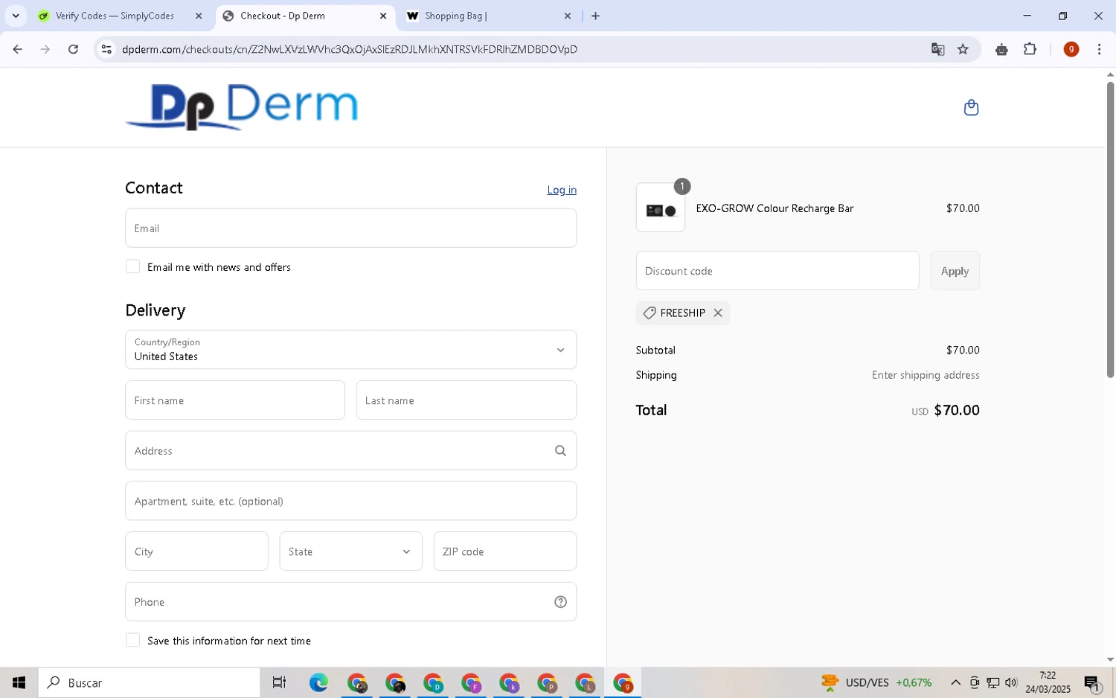Focus the Phone field
The height and width of the screenshot is (698, 1116).
coord(350,602)
